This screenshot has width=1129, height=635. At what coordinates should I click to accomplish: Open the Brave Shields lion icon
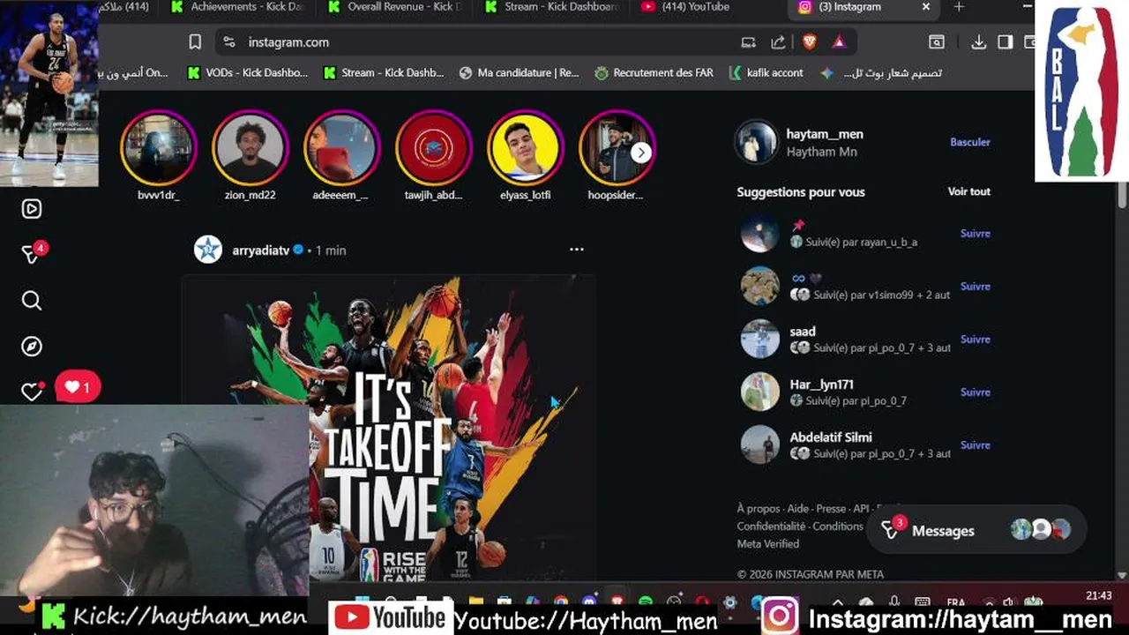point(810,42)
